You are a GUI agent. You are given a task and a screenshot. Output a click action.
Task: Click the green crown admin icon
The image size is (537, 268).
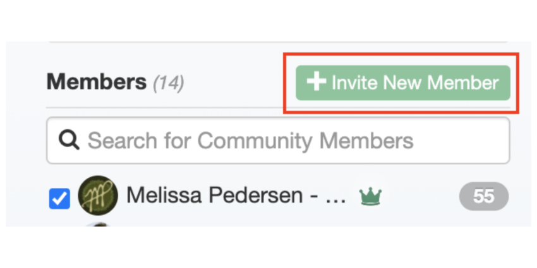tap(370, 197)
